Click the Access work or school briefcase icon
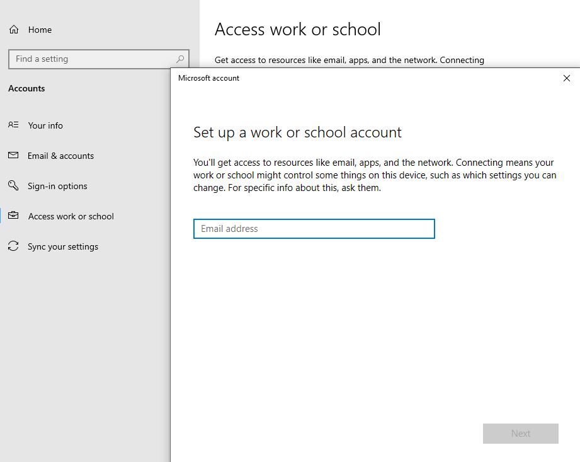The width and height of the screenshot is (580, 462). point(13,215)
